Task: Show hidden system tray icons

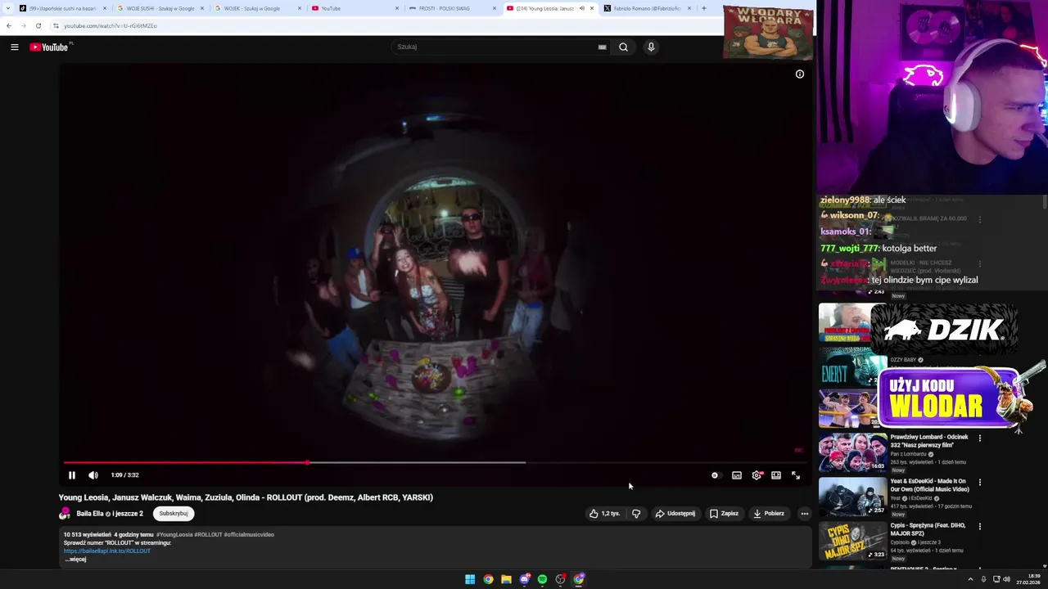Action: click(970, 579)
